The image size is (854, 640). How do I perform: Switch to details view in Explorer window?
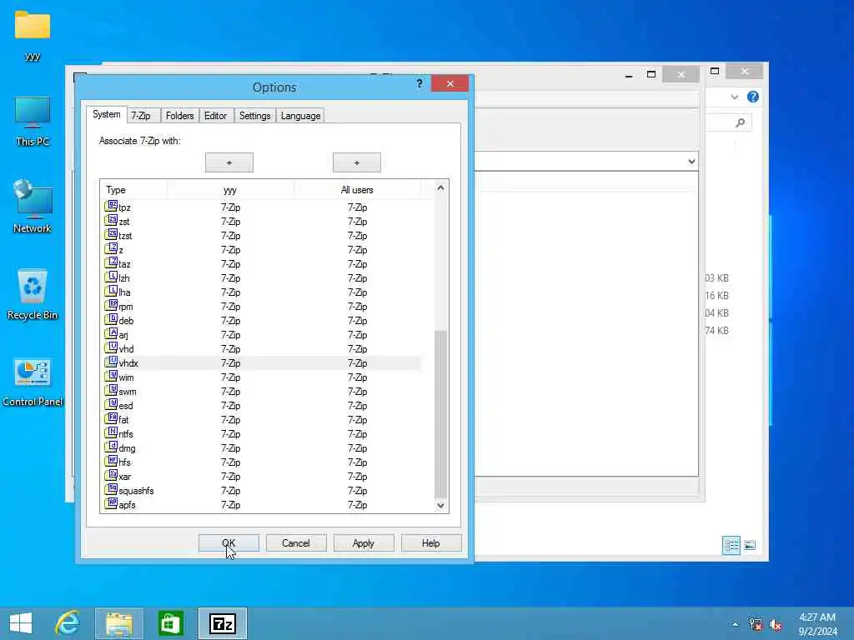pos(731,545)
